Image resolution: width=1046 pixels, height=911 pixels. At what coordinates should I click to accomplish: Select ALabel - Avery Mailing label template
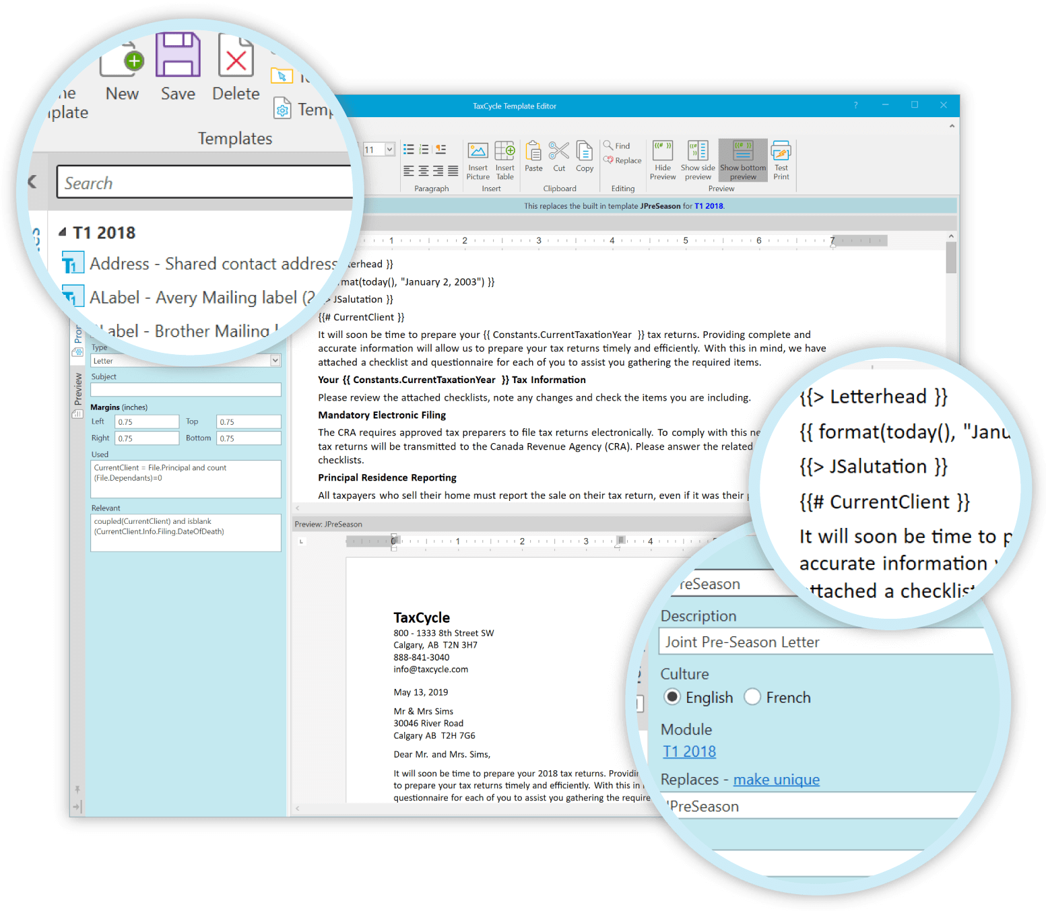[202, 297]
